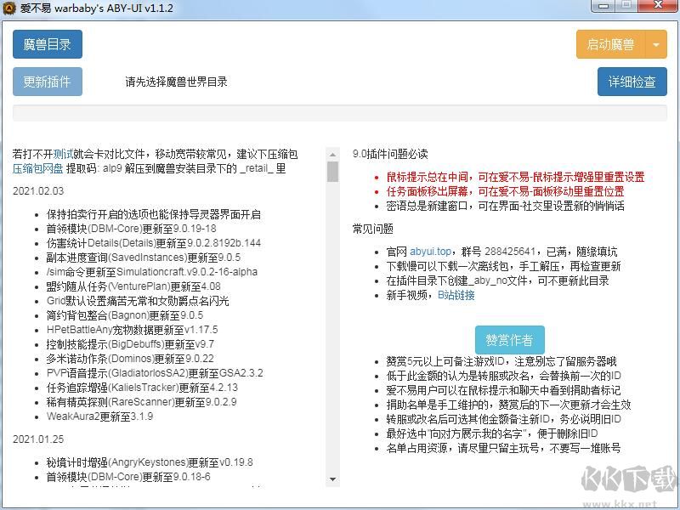Launch game with 启动魔兽 button
The width and height of the screenshot is (680, 510).
point(610,44)
